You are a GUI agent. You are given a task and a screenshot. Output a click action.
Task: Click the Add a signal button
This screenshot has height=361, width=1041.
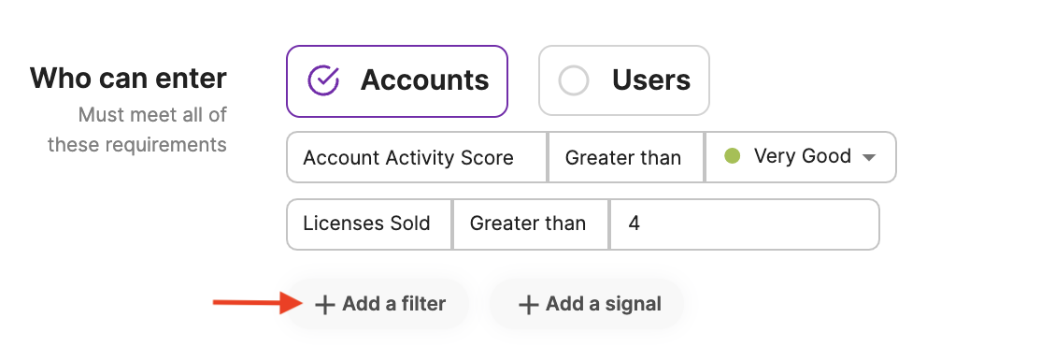tap(587, 305)
